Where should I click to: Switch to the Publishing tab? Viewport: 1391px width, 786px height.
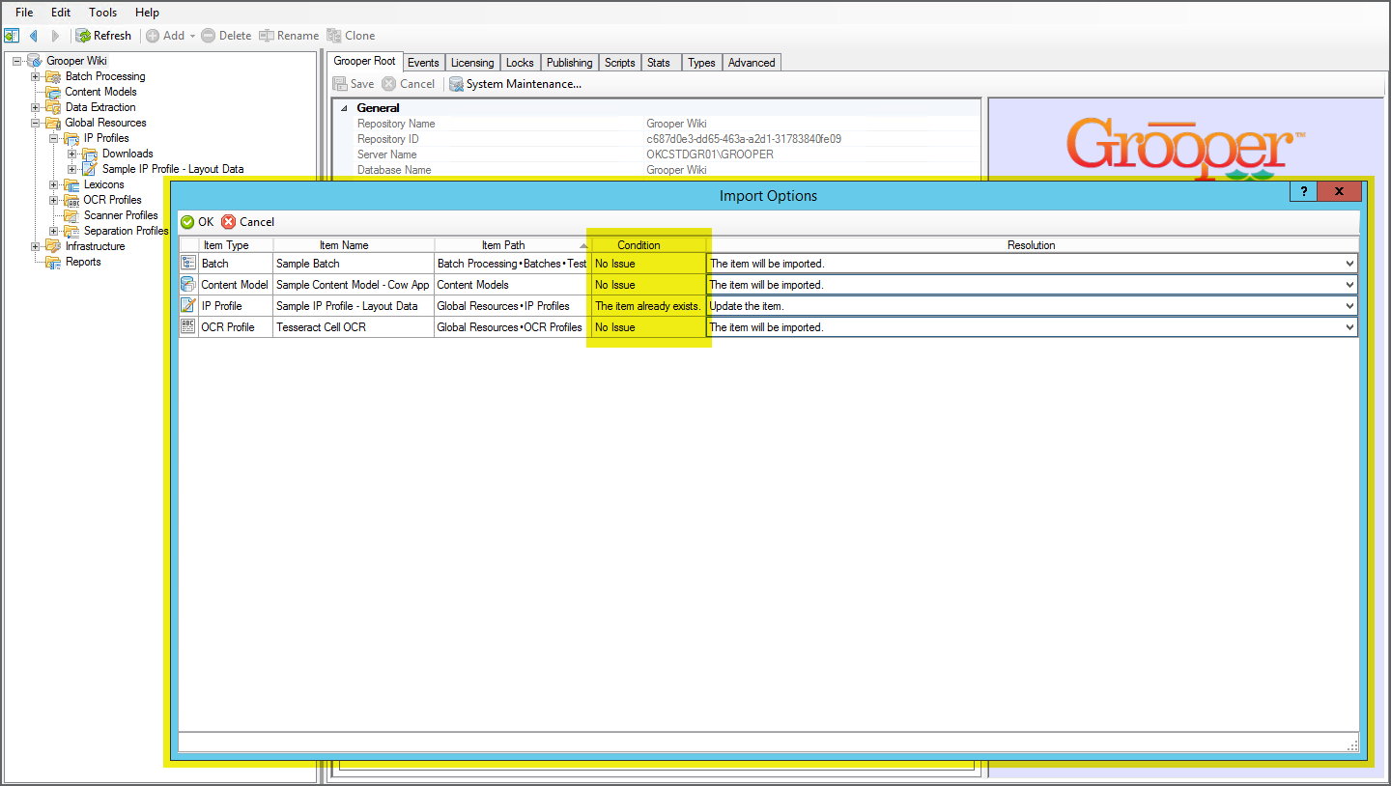tap(570, 63)
